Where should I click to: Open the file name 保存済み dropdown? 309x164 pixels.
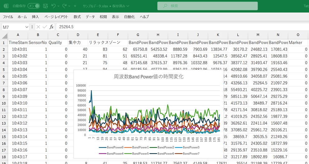pyautogui.click(x=128, y=6)
